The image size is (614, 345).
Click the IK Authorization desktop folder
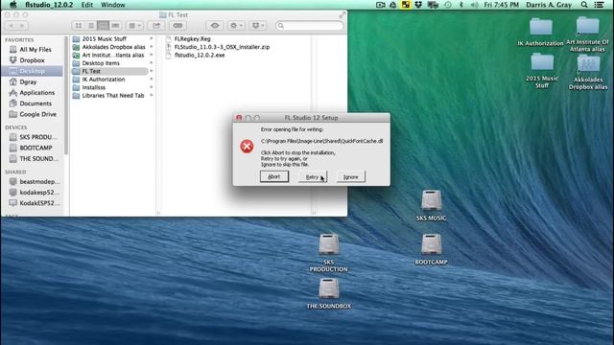pos(541,28)
